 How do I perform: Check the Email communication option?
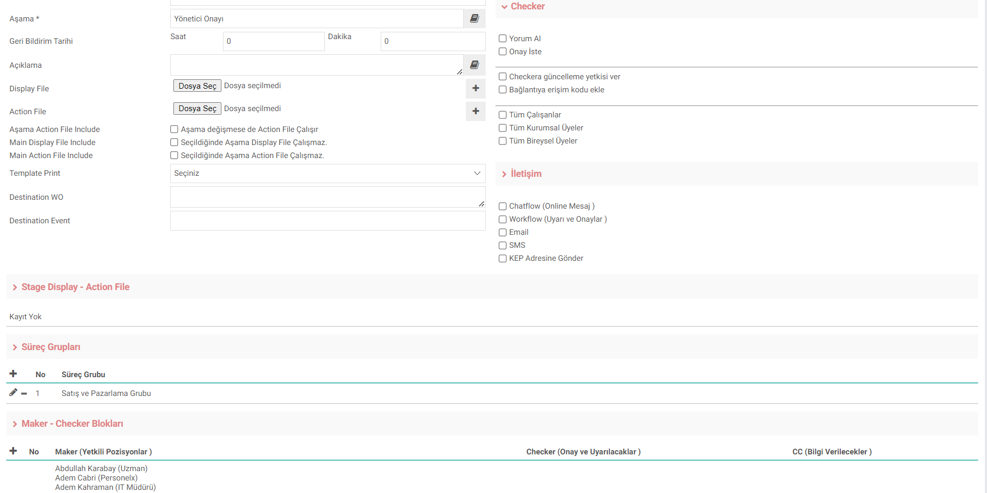click(502, 232)
